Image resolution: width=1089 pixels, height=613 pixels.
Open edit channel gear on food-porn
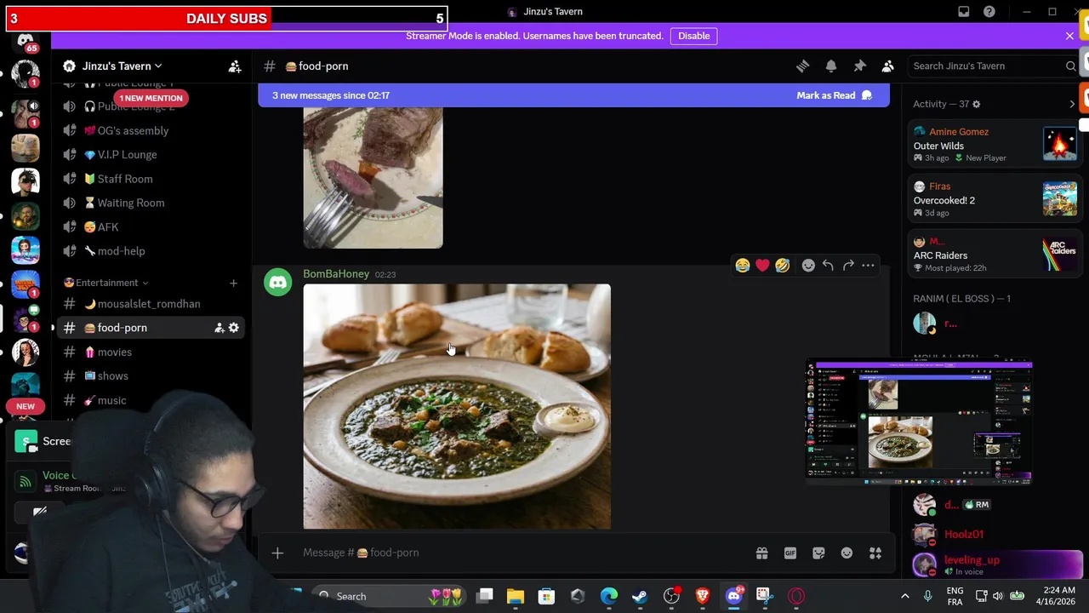(x=234, y=328)
